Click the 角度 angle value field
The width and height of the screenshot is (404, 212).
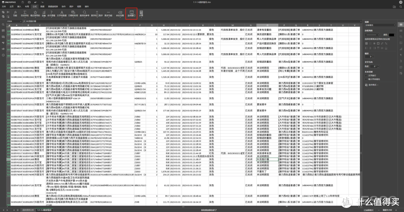click(374, 66)
